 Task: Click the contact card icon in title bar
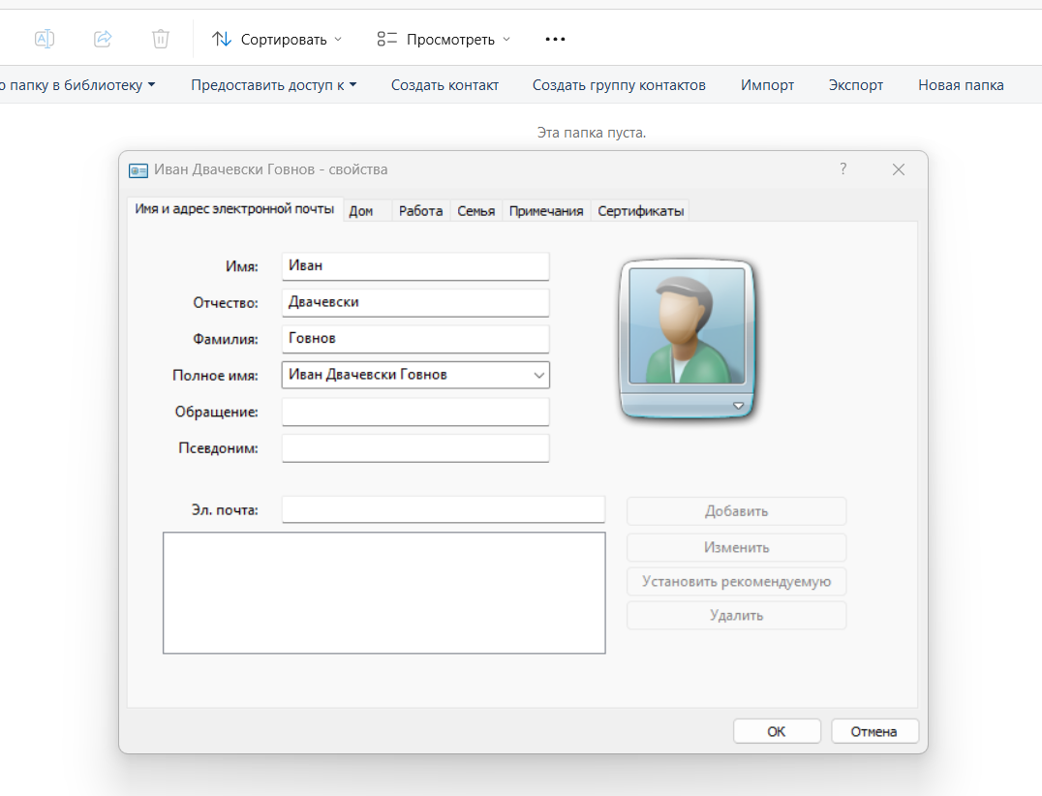(138, 169)
